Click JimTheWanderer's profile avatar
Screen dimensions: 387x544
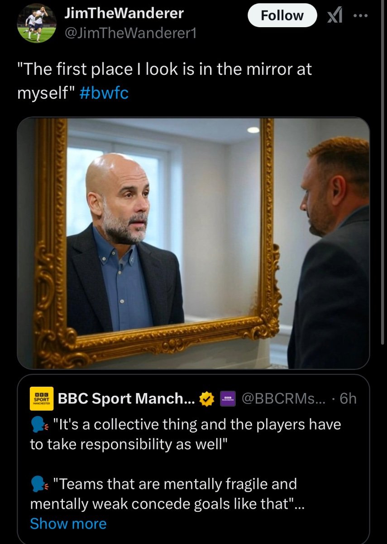coord(36,23)
